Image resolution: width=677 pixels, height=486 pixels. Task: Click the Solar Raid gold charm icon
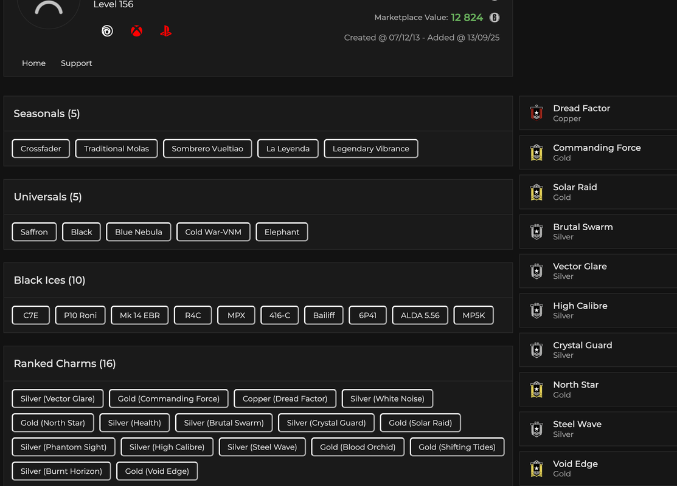coord(536,192)
